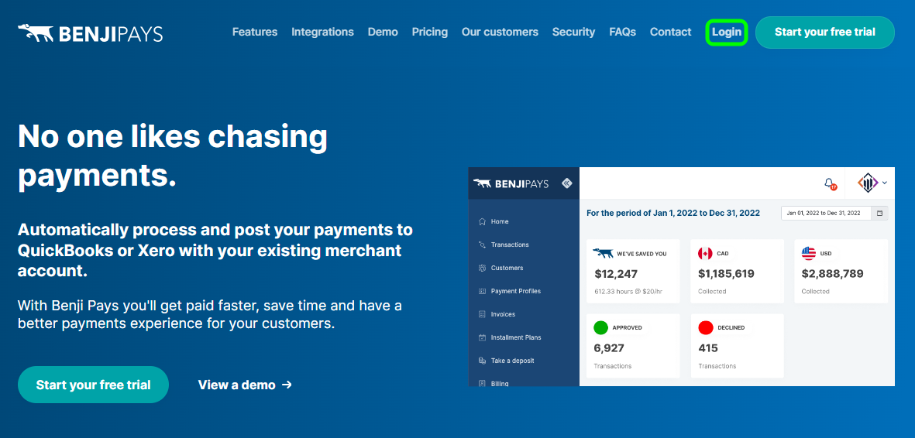Click the 6,927 approved transactions count
Image resolution: width=915 pixels, height=438 pixels.
tap(609, 348)
